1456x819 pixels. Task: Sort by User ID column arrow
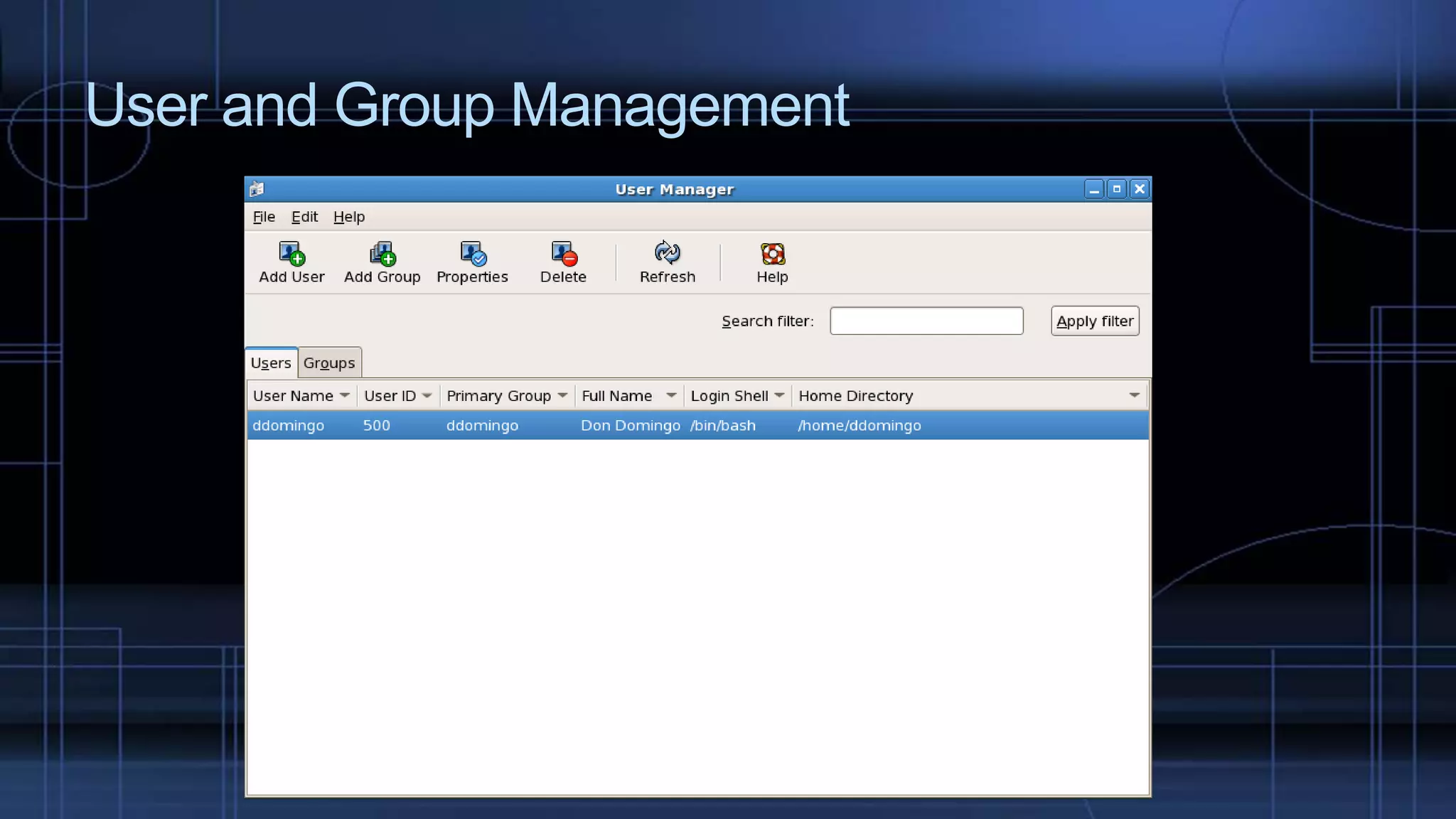tap(427, 395)
